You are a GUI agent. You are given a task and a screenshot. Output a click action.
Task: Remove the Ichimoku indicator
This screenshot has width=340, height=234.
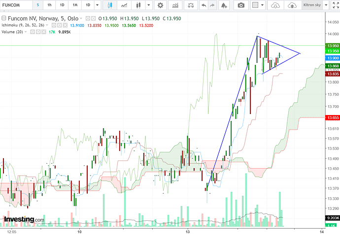coord(65,25)
